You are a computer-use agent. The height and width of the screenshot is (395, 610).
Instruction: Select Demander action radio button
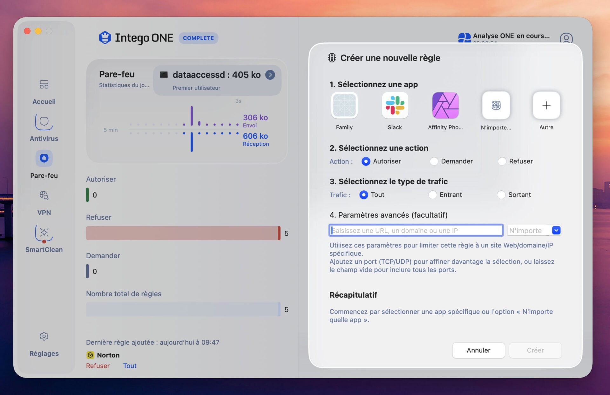tap(434, 161)
